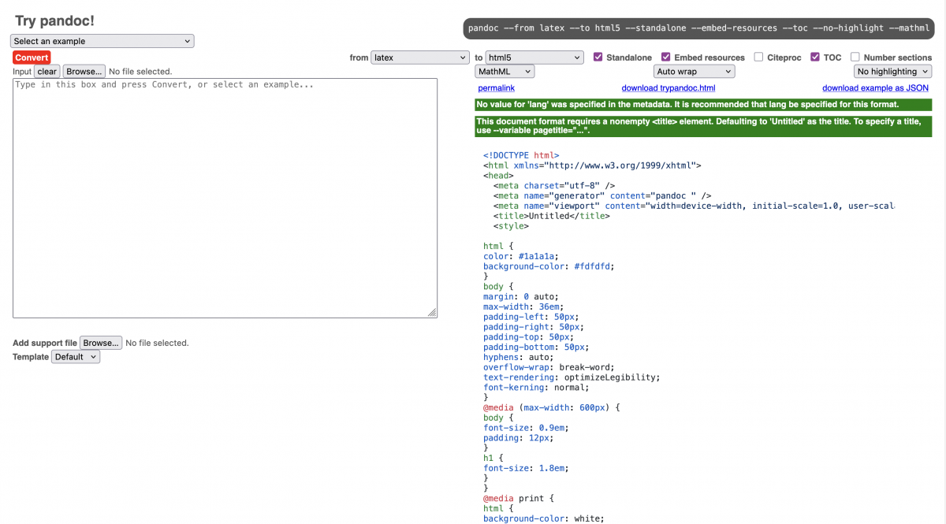
Task: Enable the Citeproc checkbox
Action: [758, 58]
